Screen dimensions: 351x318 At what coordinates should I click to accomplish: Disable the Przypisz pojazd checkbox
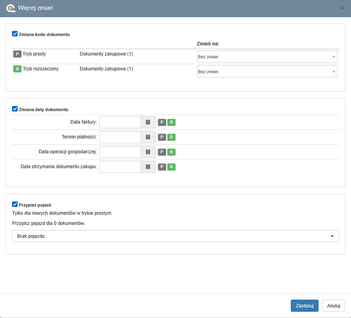(x=15, y=204)
